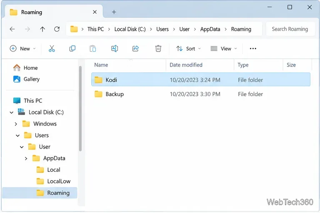This screenshot has height=213, width=320.
Task: Refresh the current folder view
Action: click(x=57, y=29)
